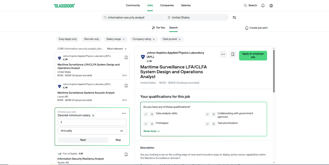Click the 'Laurel, MD' location text
Viewport: 329px width, 165px height.
(63, 97)
